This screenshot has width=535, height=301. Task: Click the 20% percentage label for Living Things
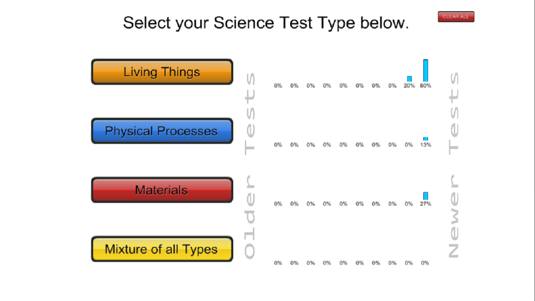(x=409, y=86)
